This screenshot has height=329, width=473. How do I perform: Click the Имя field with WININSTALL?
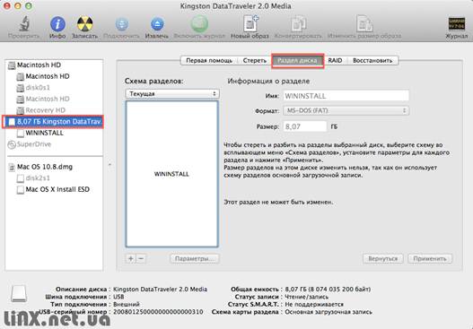click(346, 96)
